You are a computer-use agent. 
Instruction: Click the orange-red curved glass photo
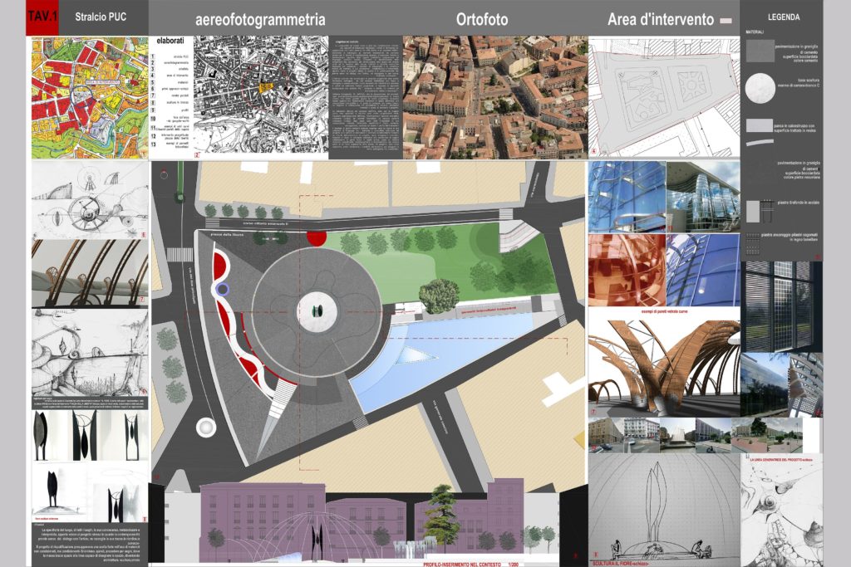[627, 270]
